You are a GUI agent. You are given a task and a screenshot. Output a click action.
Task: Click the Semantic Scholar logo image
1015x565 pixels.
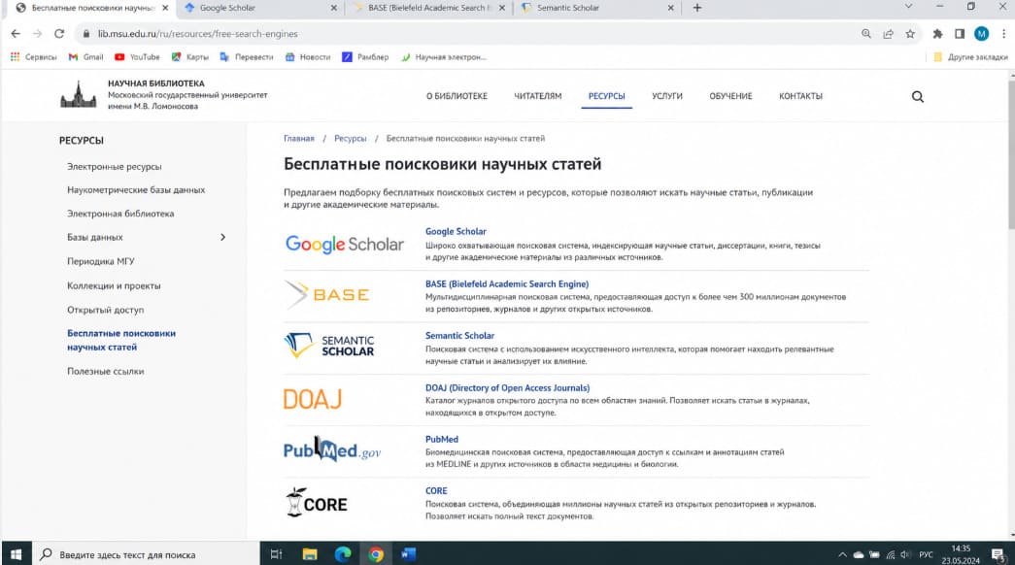click(x=329, y=346)
